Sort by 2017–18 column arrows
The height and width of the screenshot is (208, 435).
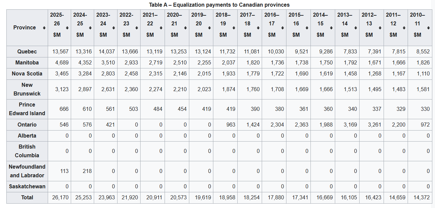tap(258, 28)
